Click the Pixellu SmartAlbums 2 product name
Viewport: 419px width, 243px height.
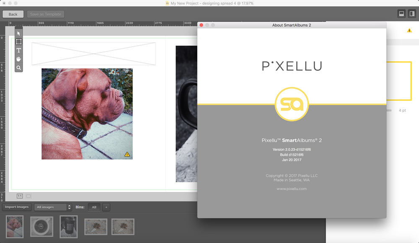(x=292, y=140)
